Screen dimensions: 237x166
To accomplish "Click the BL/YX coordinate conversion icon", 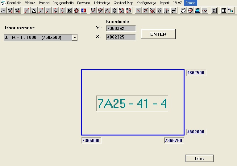I will [122, 10].
